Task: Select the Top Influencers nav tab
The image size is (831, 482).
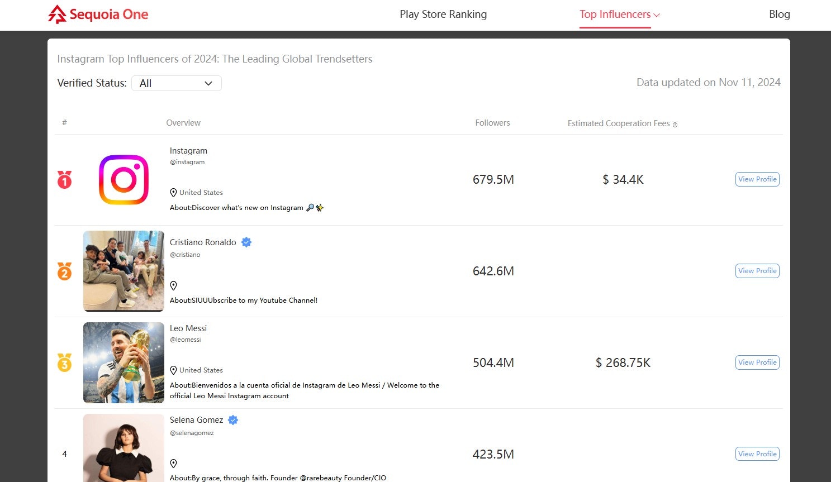Action: 615,15
